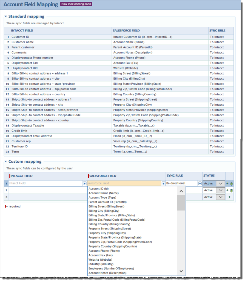
Task: Click Intacct Customer ID (ia_crm__IntacctID__c) cell
Action: click(x=160, y=37)
